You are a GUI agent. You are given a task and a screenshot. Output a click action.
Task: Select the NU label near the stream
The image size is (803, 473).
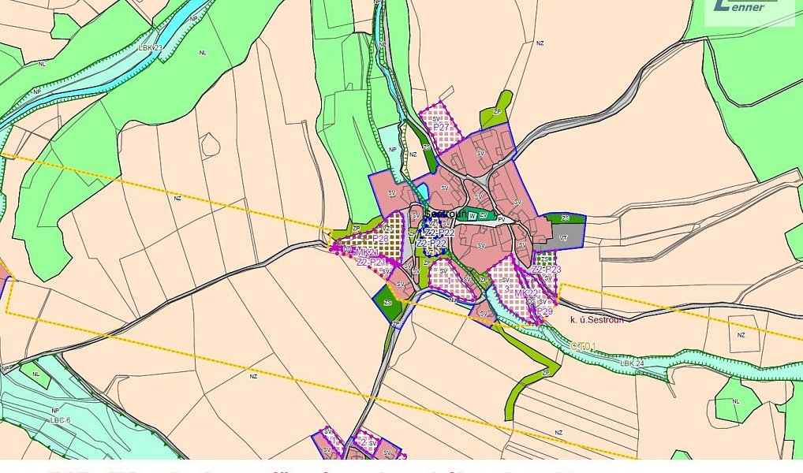pyautogui.click(x=453, y=300)
